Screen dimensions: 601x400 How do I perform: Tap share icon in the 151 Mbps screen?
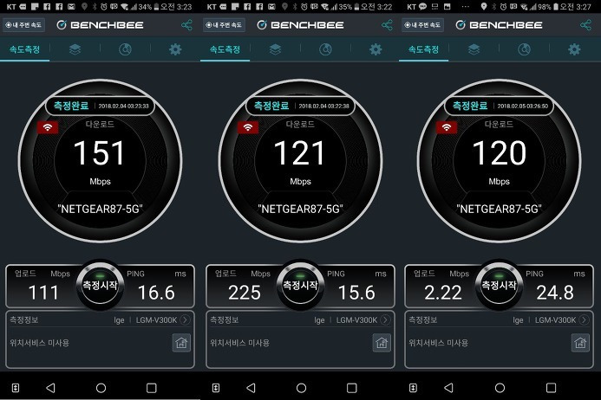tap(186, 25)
